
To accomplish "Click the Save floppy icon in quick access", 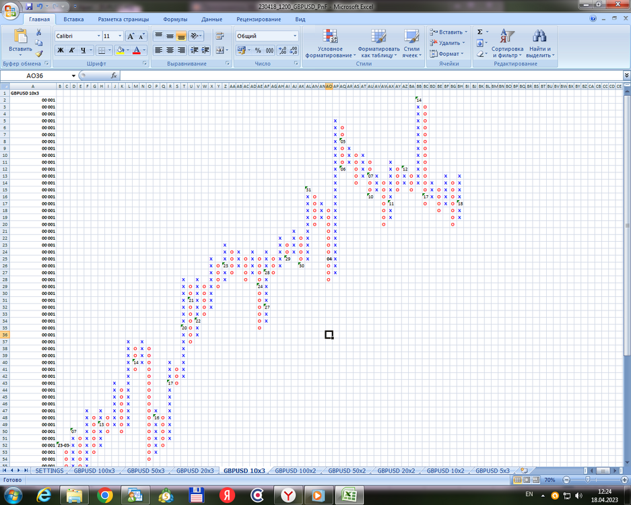I will [x=28, y=7].
